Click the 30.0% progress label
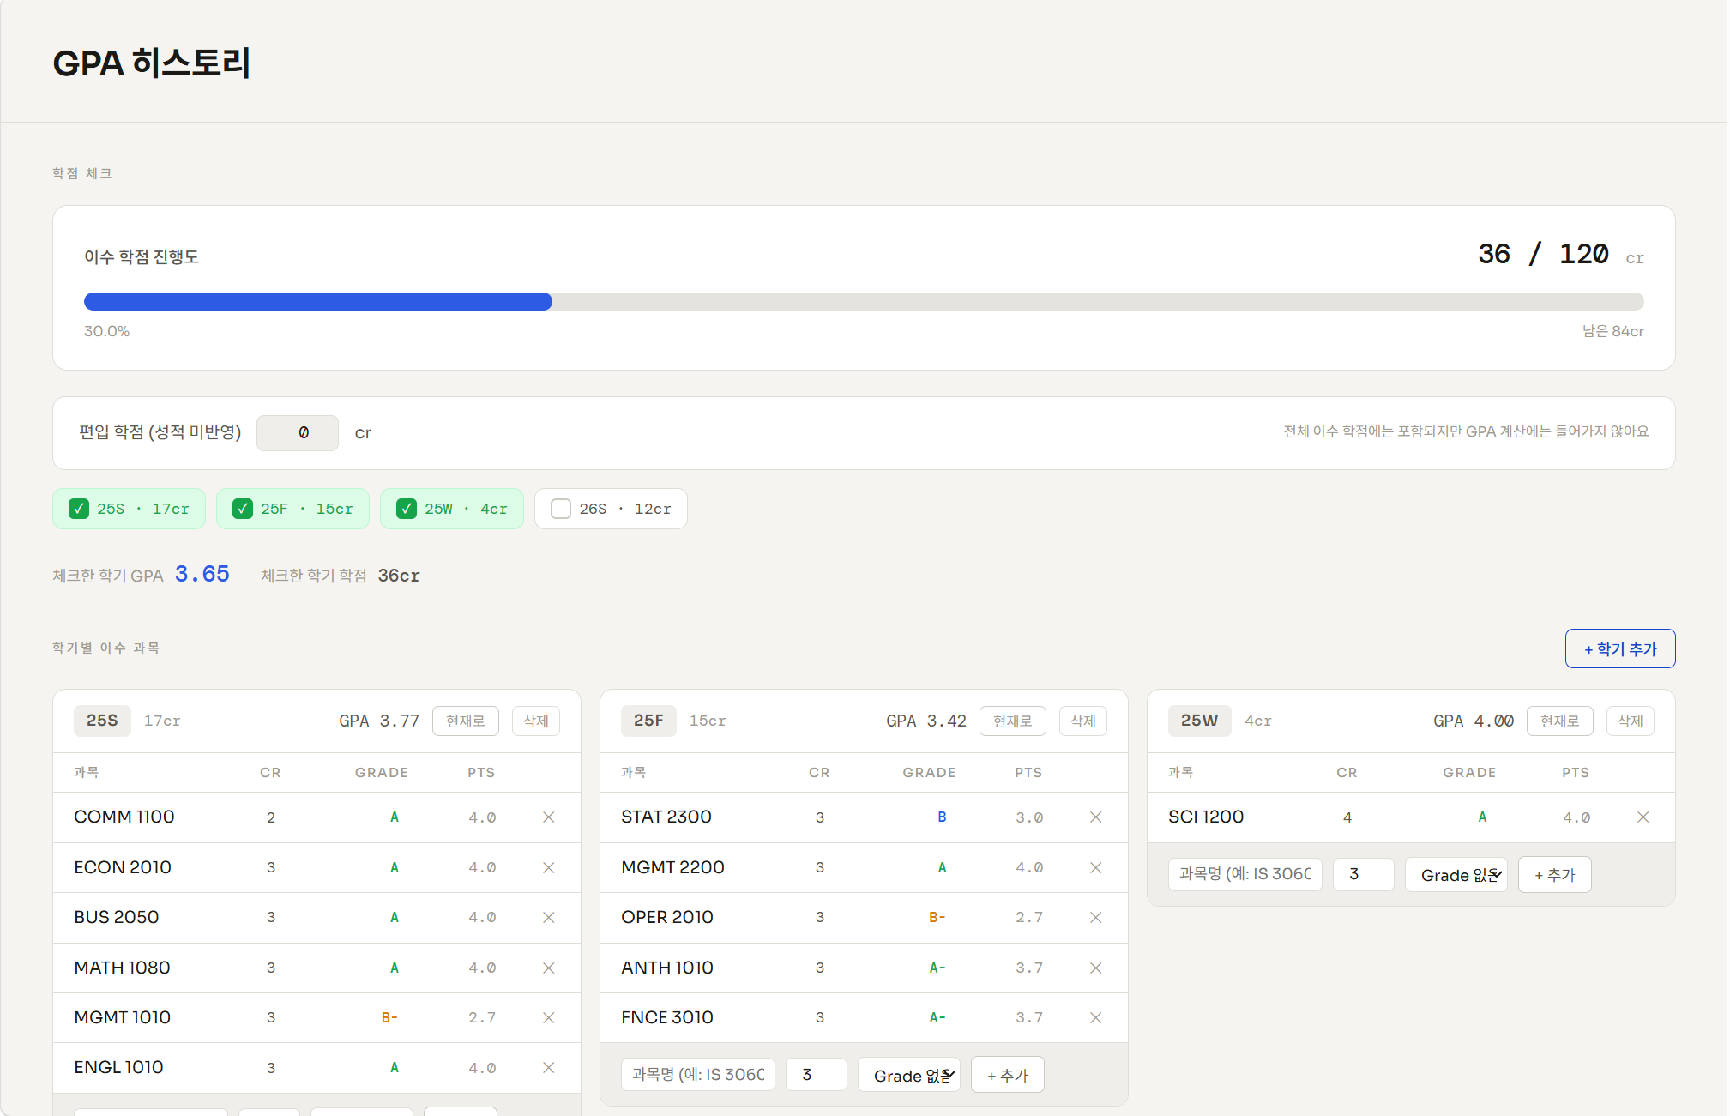Screen dimensions: 1730x1116 [106, 331]
